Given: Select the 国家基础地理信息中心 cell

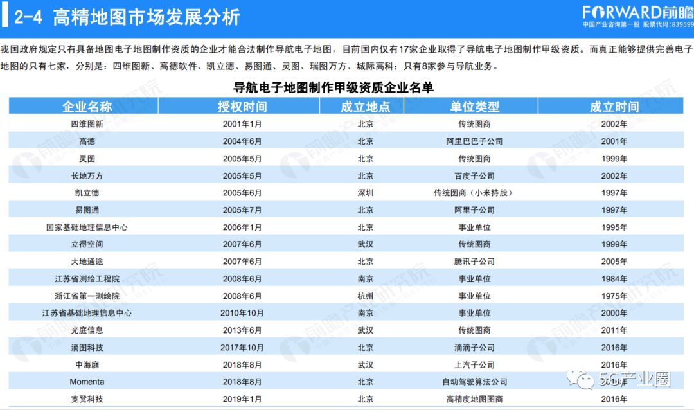Looking at the screenshot, I should coord(87,227).
